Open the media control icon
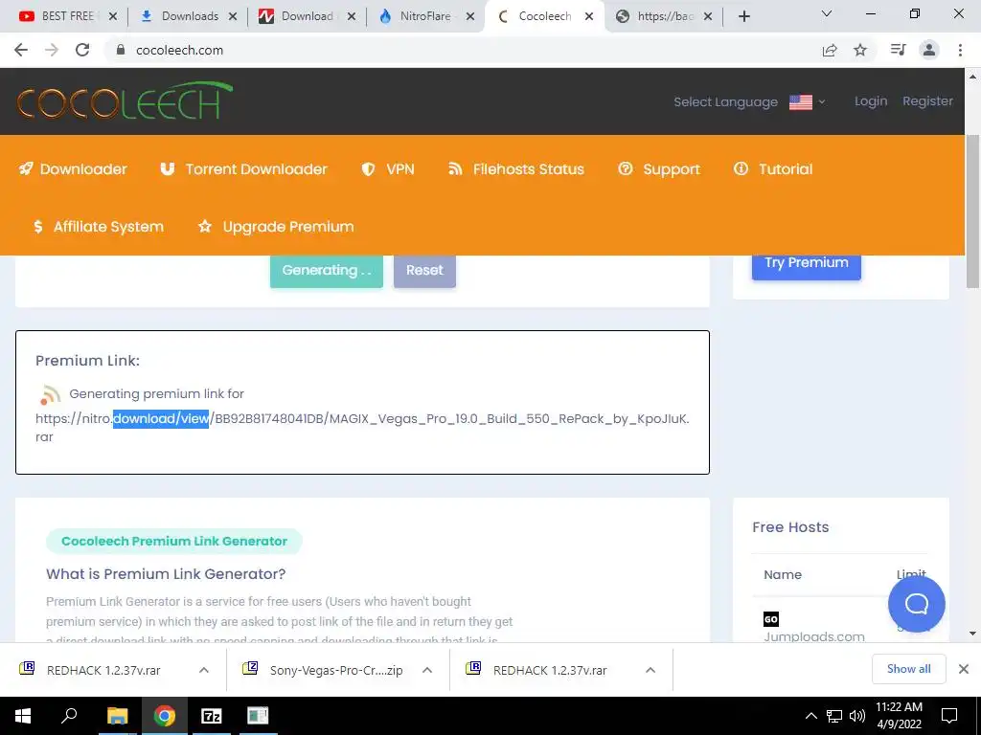The image size is (981, 735). tap(899, 50)
